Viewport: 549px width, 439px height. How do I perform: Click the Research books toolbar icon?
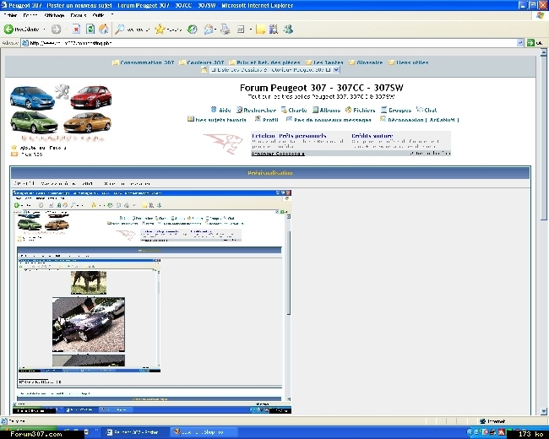[x=274, y=30]
